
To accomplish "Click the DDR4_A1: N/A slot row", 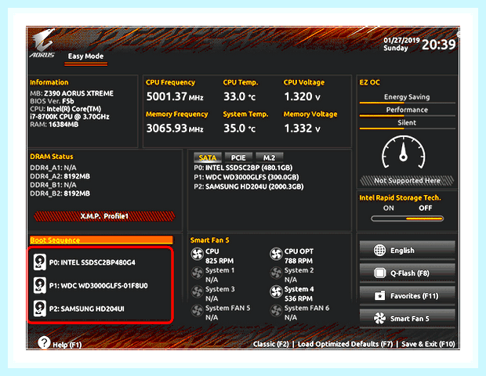I will point(53,168).
